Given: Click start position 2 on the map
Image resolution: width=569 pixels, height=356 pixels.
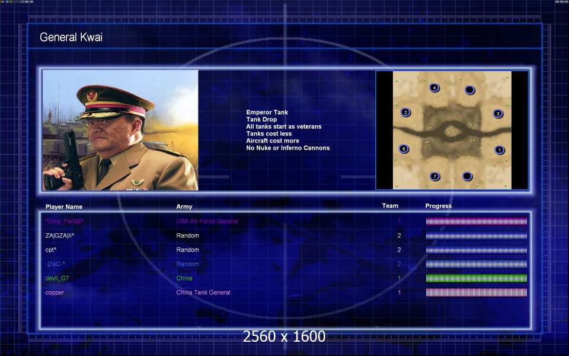Looking at the screenshot, I should pyautogui.click(x=405, y=112).
